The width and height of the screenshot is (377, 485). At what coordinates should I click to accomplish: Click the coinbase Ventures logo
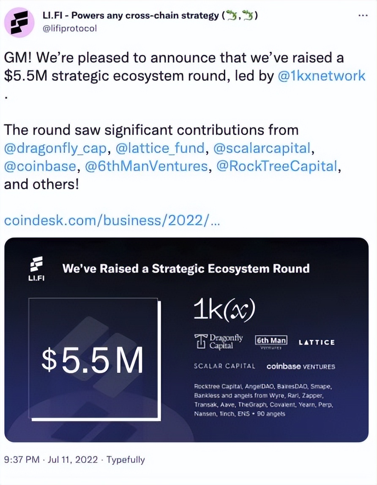point(301,367)
